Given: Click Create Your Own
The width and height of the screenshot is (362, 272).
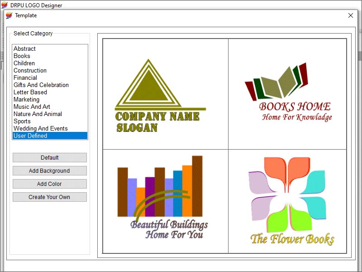Looking at the screenshot, I should [49, 197].
